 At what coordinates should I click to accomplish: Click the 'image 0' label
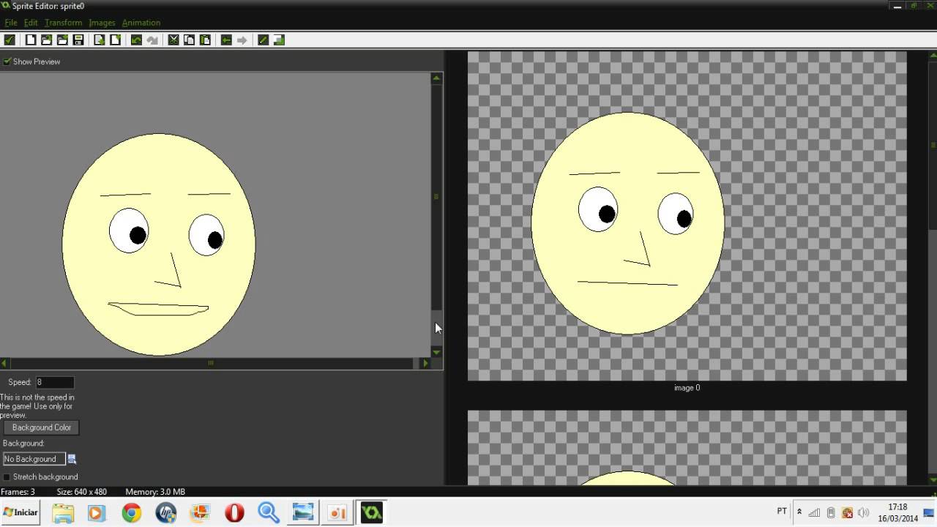tap(687, 388)
